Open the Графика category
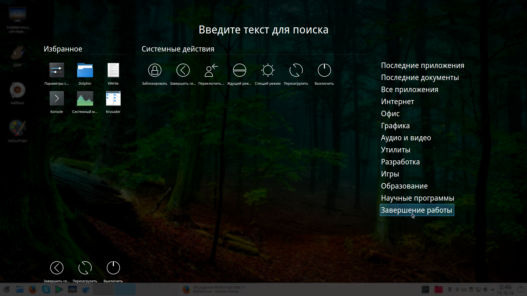The image size is (527, 296). [395, 126]
